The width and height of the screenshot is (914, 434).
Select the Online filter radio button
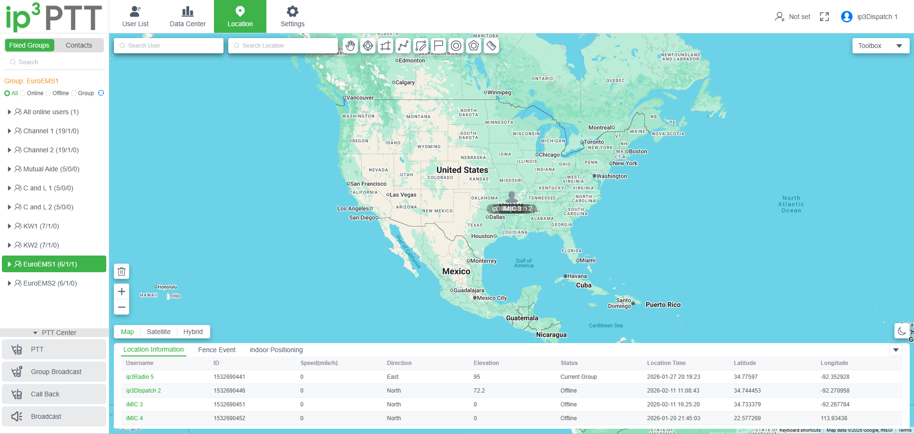(x=22, y=93)
